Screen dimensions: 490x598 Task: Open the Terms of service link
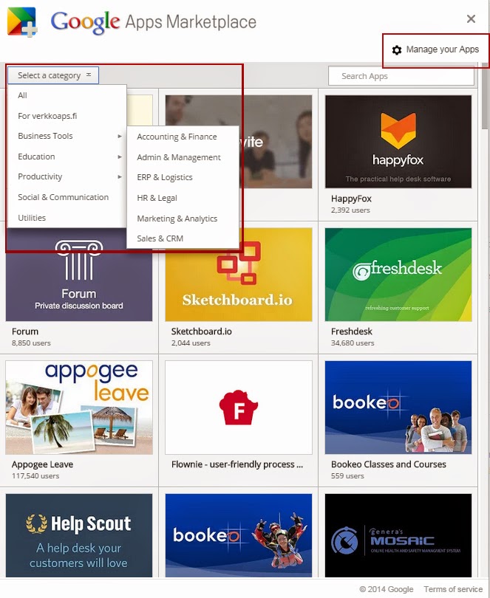pyautogui.click(x=453, y=589)
